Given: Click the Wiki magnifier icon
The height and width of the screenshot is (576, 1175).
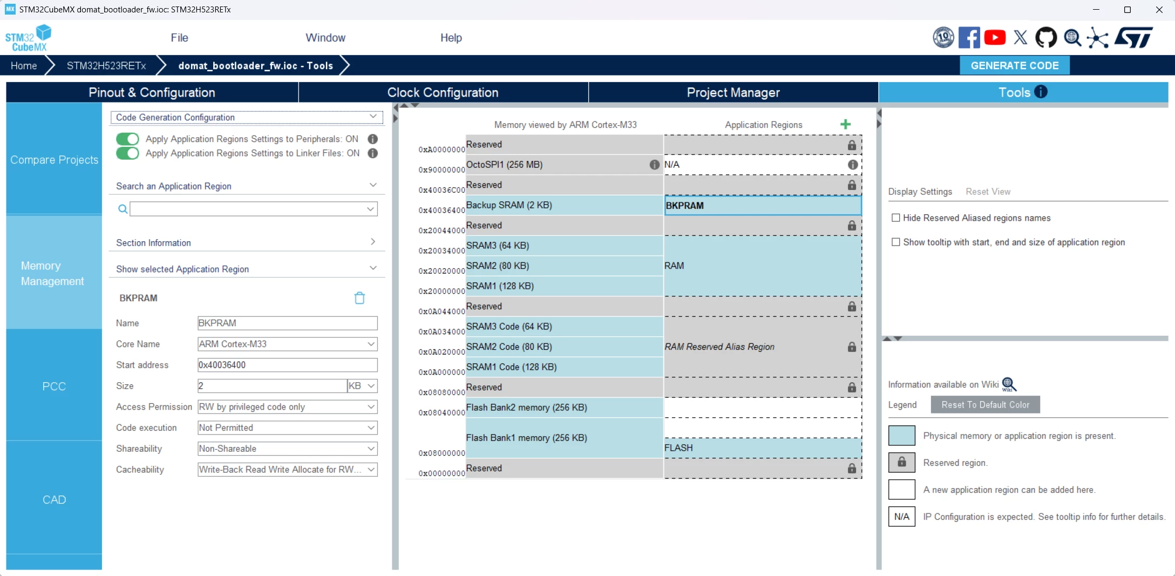Looking at the screenshot, I should [1009, 384].
